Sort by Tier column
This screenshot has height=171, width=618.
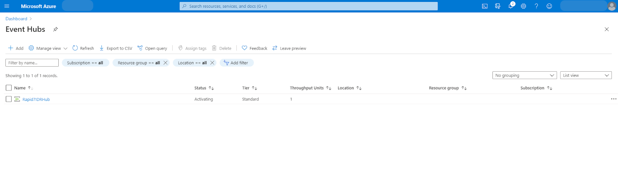pyautogui.click(x=250, y=88)
